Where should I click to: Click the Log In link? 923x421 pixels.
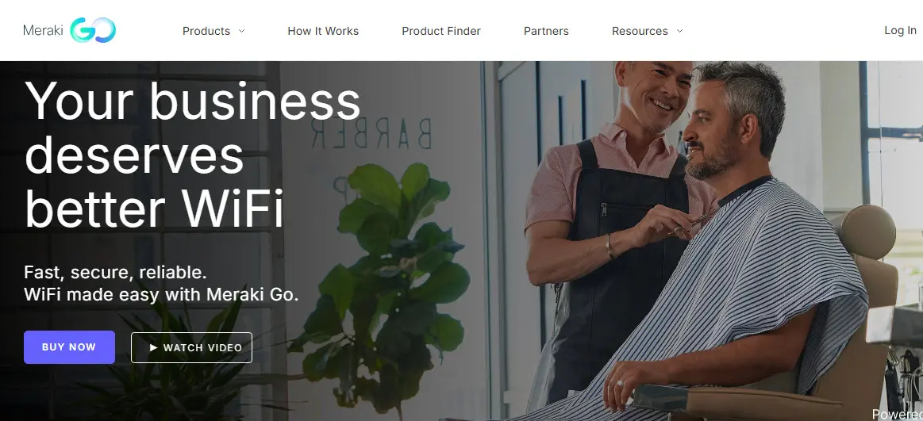pos(900,31)
